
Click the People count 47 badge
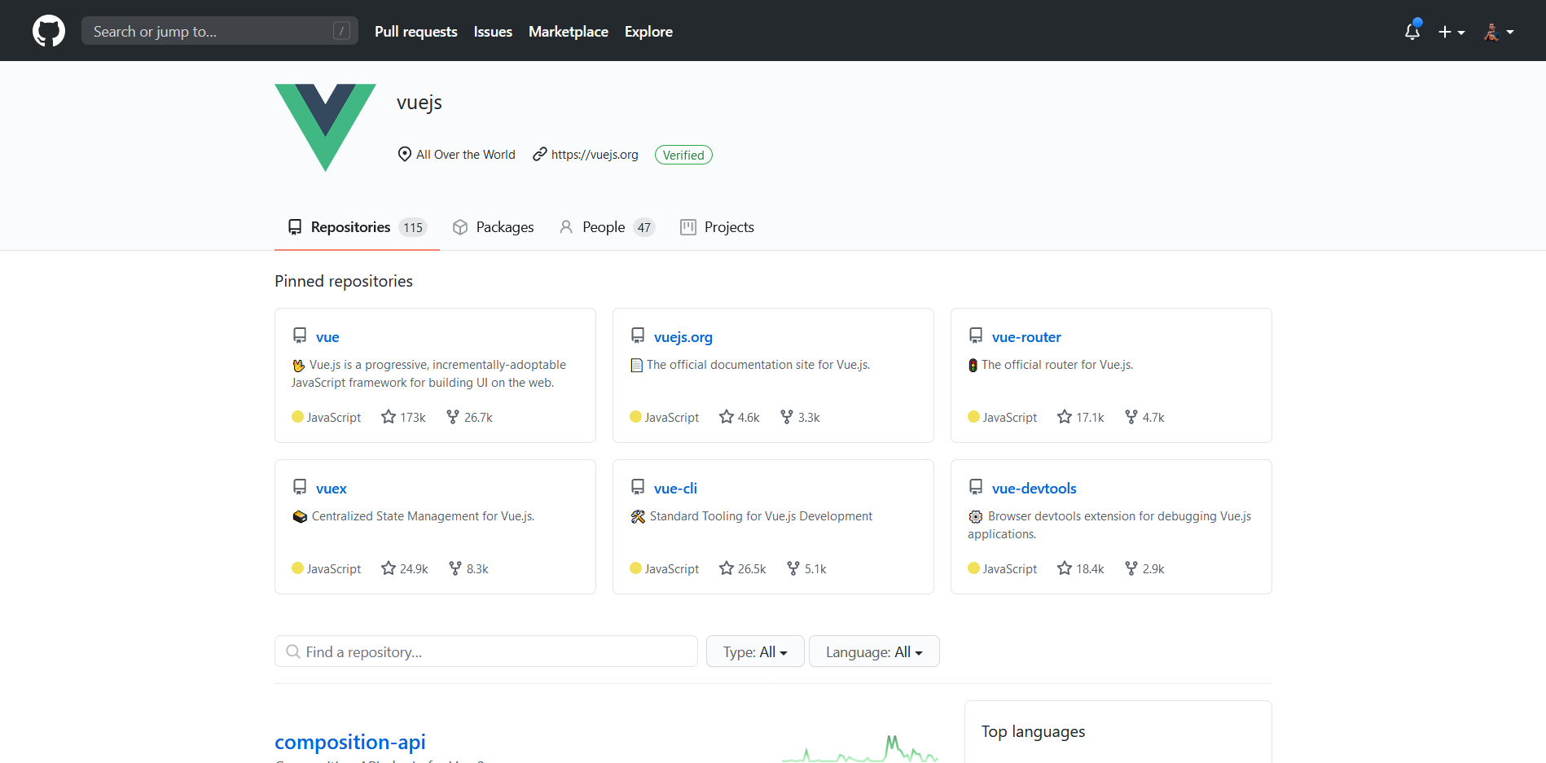pos(644,228)
